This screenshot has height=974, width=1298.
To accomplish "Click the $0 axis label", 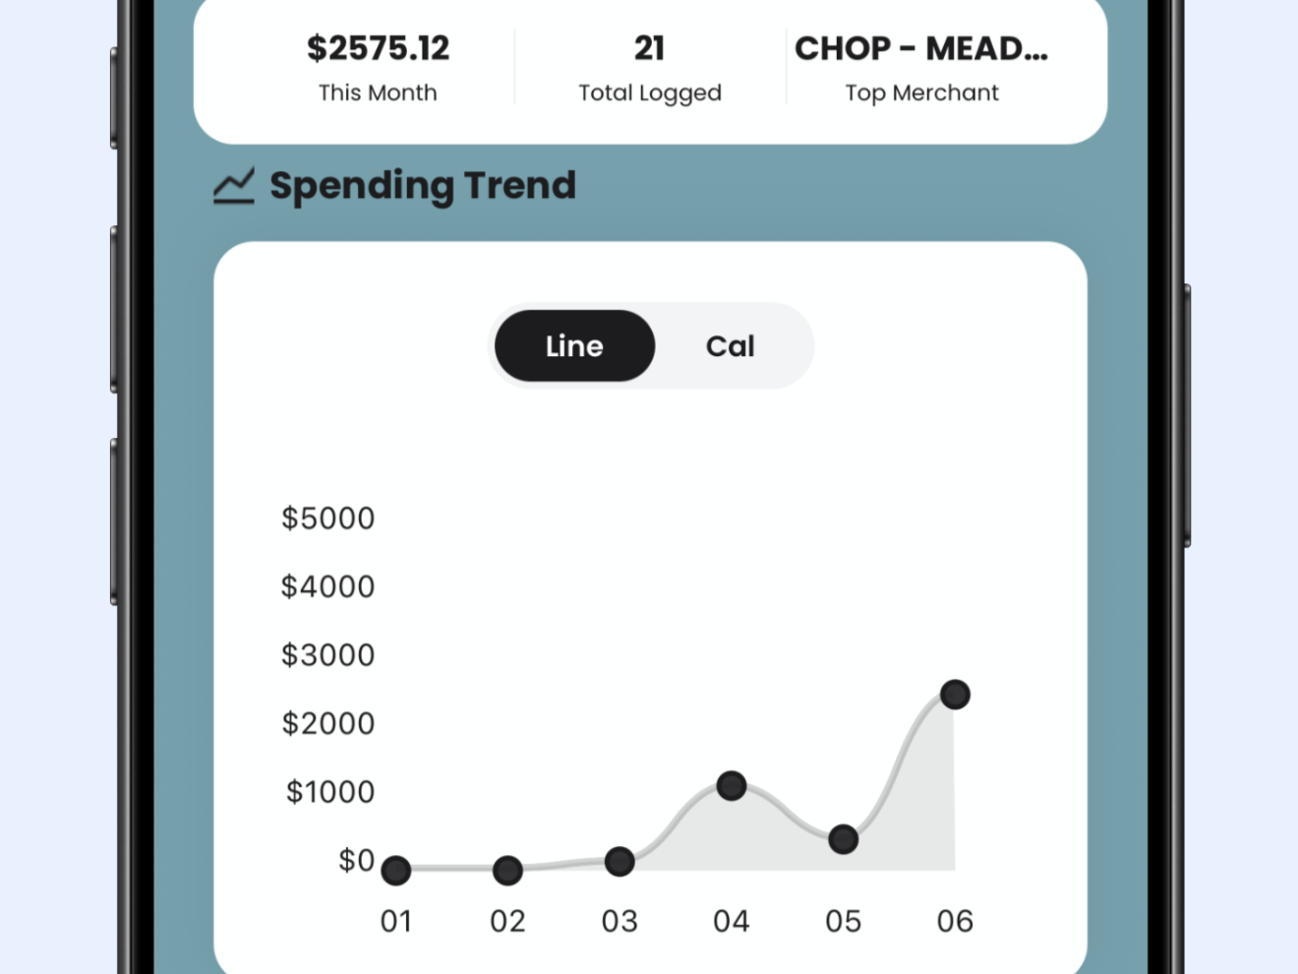I will tap(356, 860).
